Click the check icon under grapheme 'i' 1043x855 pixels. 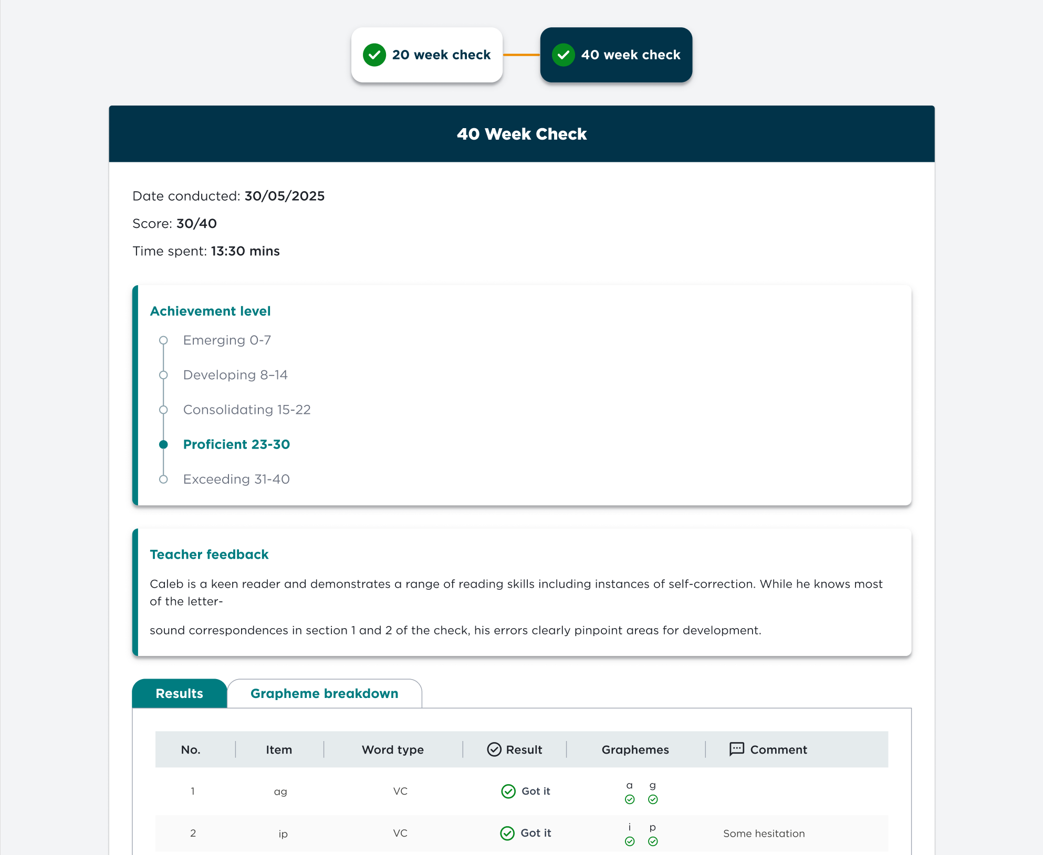[x=630, y=841]
